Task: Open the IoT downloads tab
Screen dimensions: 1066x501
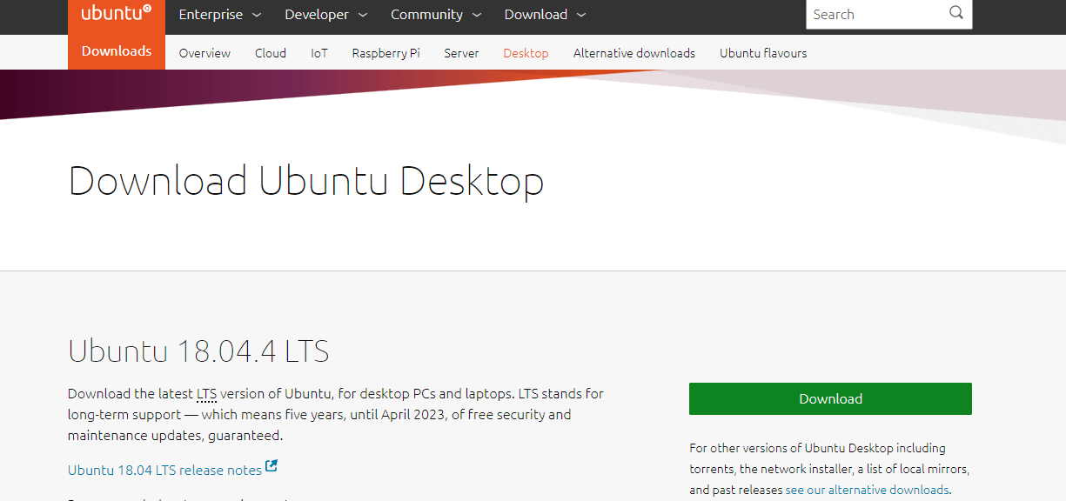Action: (x=319, y=53)
